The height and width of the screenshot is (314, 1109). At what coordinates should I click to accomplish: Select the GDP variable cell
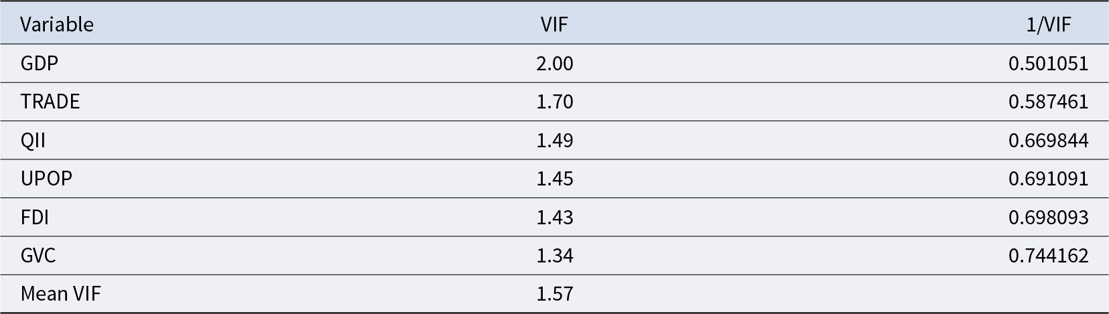coord(40,64)
